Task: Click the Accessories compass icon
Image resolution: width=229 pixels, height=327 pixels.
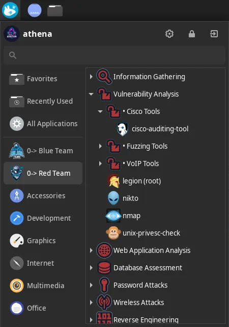Action: (17, 196)
